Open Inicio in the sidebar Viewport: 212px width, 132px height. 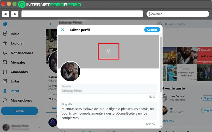point(15,34)
